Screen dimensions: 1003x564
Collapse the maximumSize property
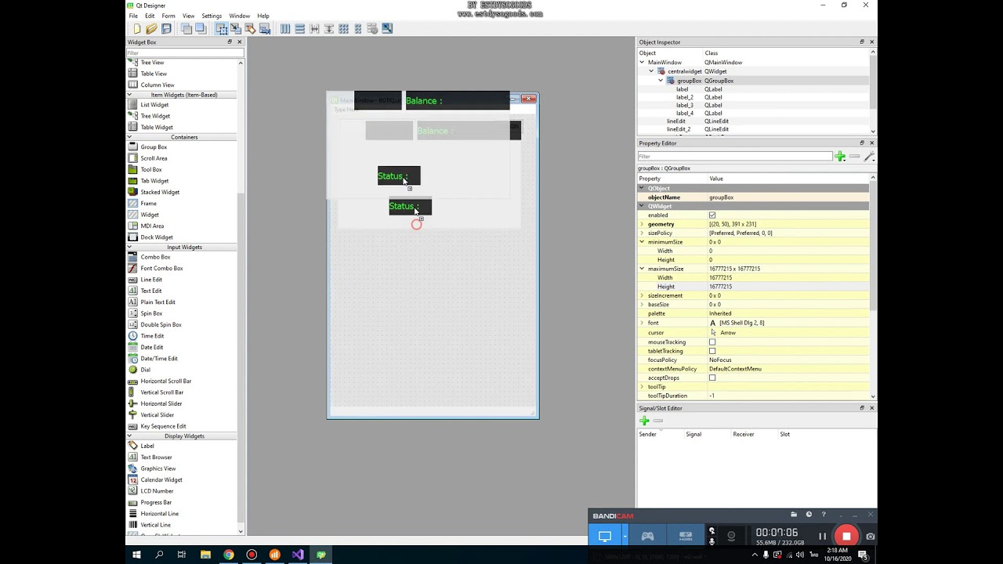pyautogui.click(x=642, y=269)
